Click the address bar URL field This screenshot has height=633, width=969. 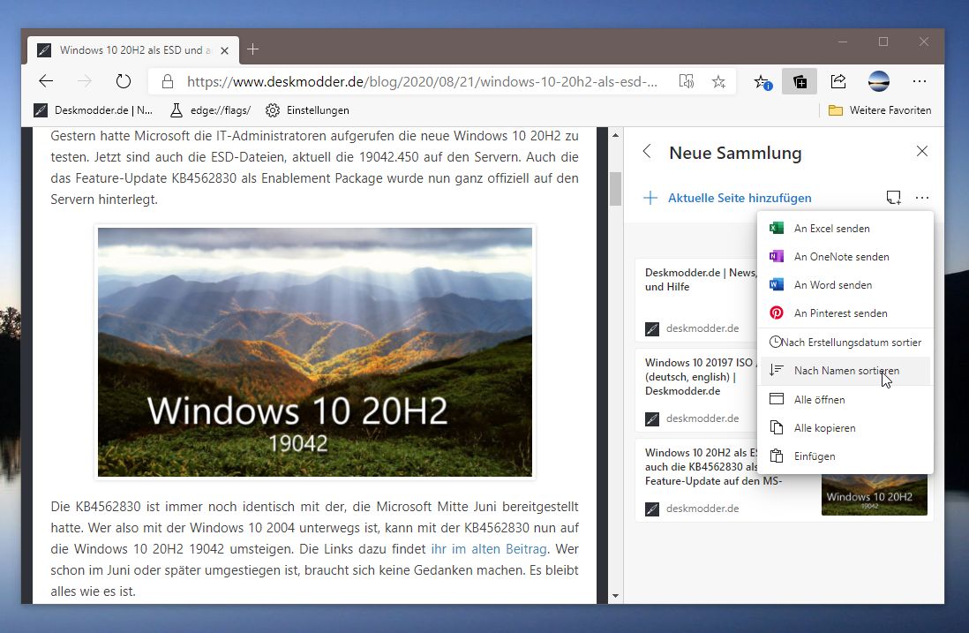click(x=422, y=81)
